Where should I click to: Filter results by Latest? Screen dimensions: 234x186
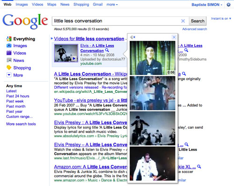[11, 91]
